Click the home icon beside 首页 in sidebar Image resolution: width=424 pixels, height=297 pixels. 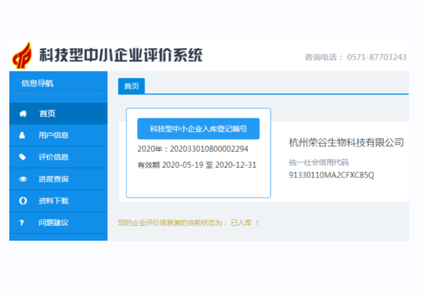pos(23,114)
